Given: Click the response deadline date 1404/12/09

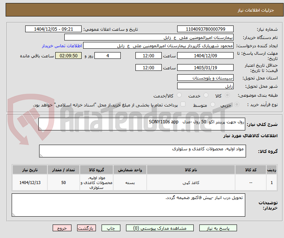Looking at the screenshot, I should click(205, 55).
